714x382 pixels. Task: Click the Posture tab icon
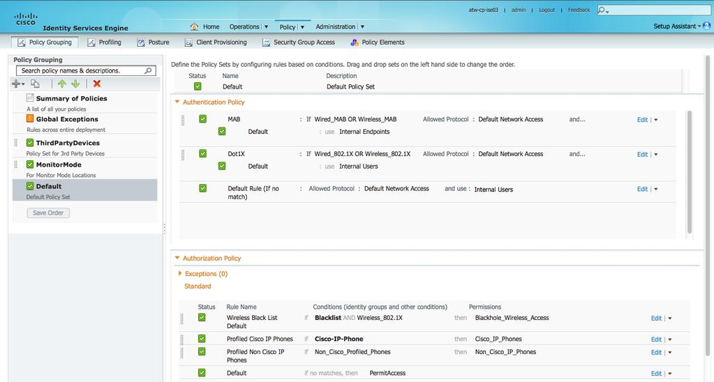pos(141,43)
